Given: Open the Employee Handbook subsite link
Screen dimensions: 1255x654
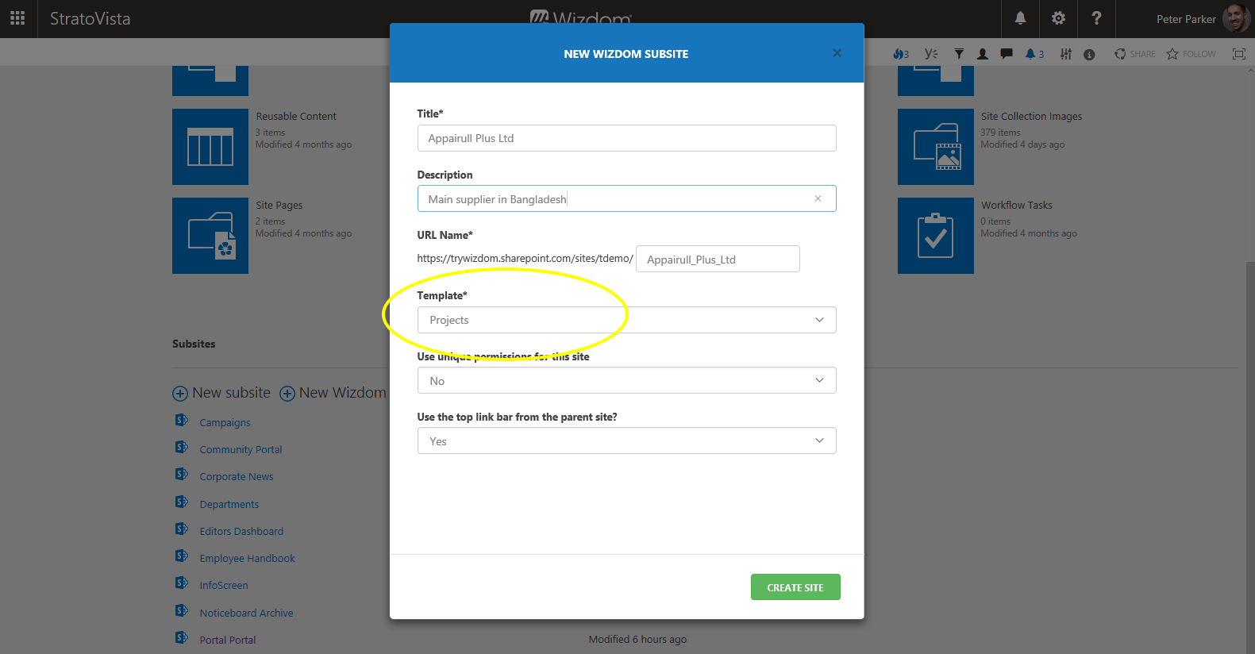Looking at the screenshot, I should pyautogui.click(x=247, y=558).
